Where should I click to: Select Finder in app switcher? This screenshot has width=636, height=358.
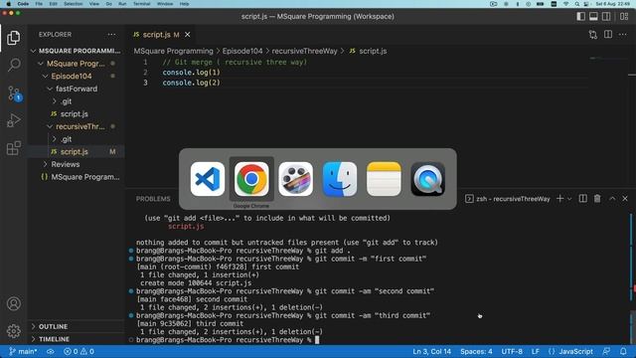point(340,179)
